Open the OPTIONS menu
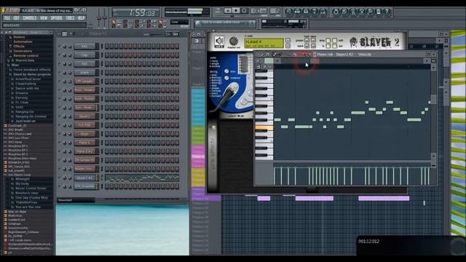The height and width of the screenshot is (262, 466). click(x=57, y=17)
